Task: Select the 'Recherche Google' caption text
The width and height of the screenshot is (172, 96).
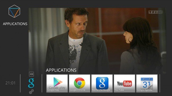Action: 101,90
